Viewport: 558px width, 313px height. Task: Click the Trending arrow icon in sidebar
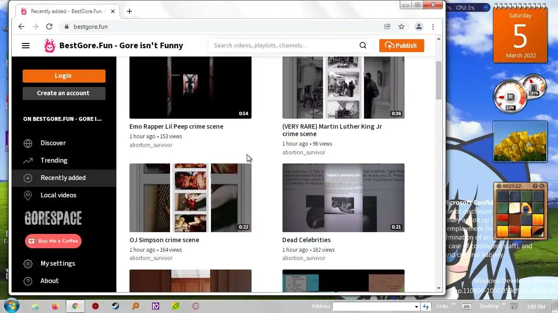coord(28,160)
